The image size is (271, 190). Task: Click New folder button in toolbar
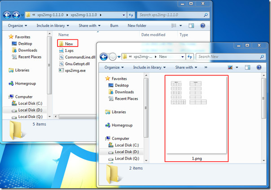(x=137, y=25)
